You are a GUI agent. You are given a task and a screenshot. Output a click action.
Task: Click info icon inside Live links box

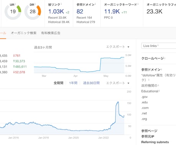(x=158, y=45)
